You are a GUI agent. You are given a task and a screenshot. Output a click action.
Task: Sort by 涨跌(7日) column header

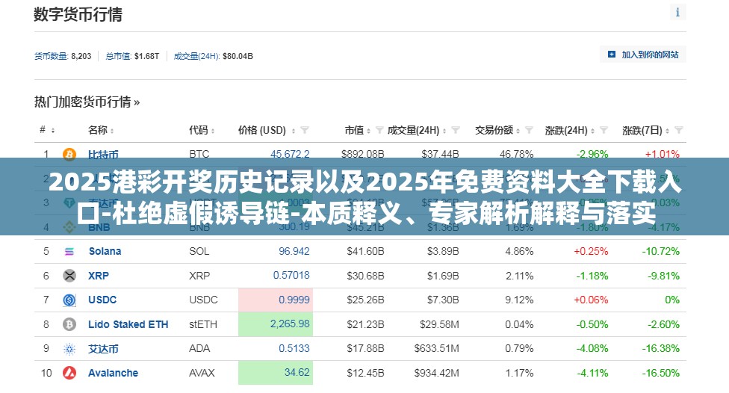tap(646, 130)
